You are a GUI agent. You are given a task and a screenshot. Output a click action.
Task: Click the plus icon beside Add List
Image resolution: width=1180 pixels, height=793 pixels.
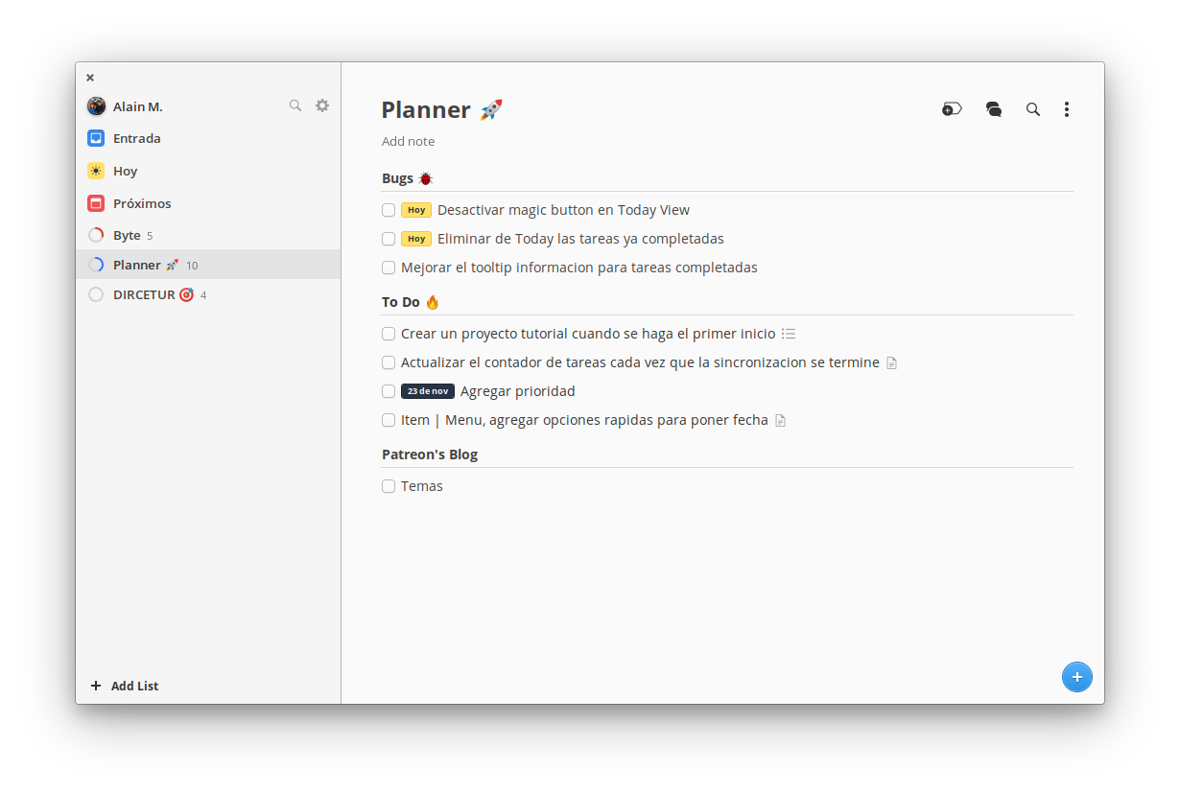(x=96, y=686)
